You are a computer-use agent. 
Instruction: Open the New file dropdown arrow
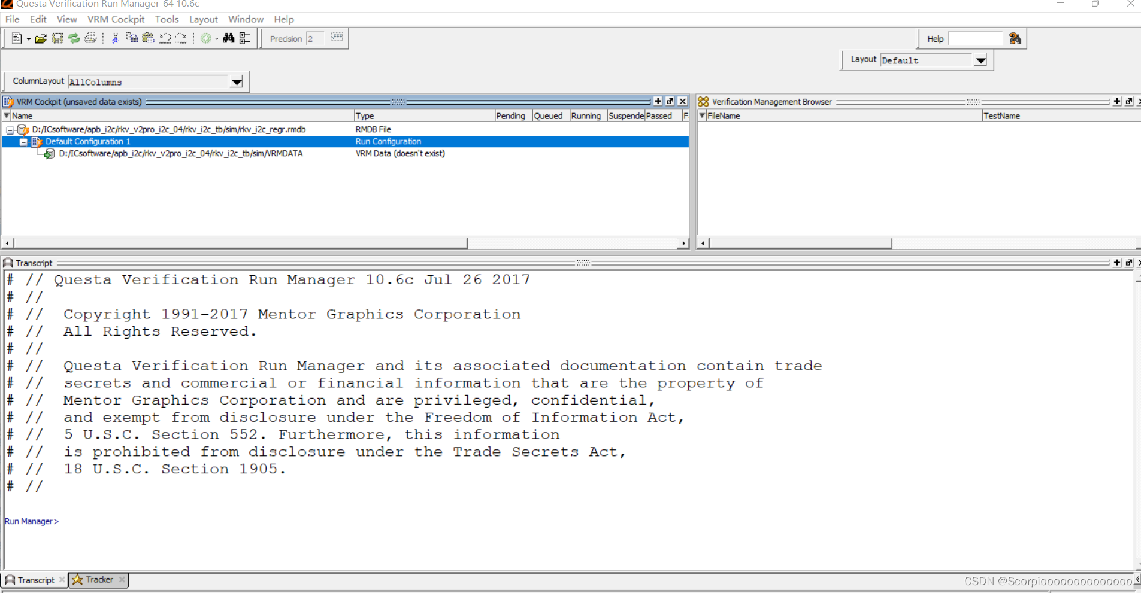[x=29, y=39]
